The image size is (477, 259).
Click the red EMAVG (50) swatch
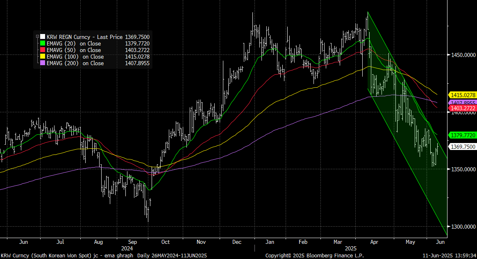pyautogui.click(x=43, y=50)
